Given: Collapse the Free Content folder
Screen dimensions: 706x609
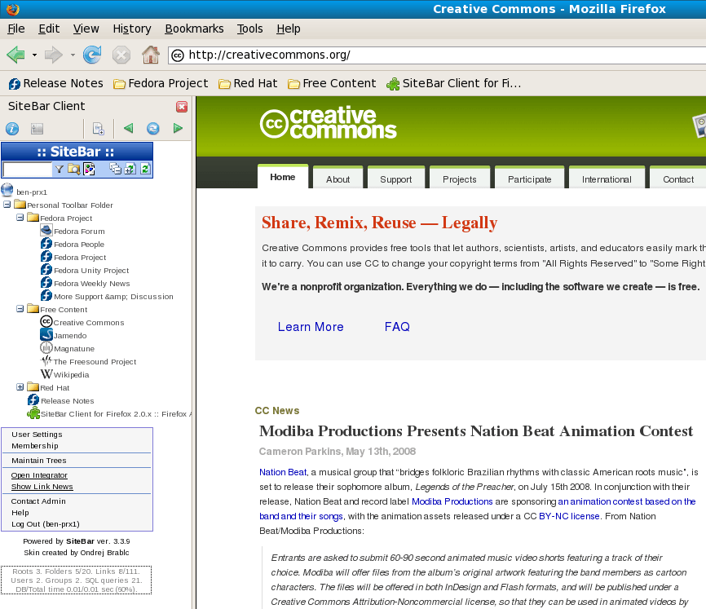Looking at the screenshot, I should pyautogui.click(x=20, y=309).
